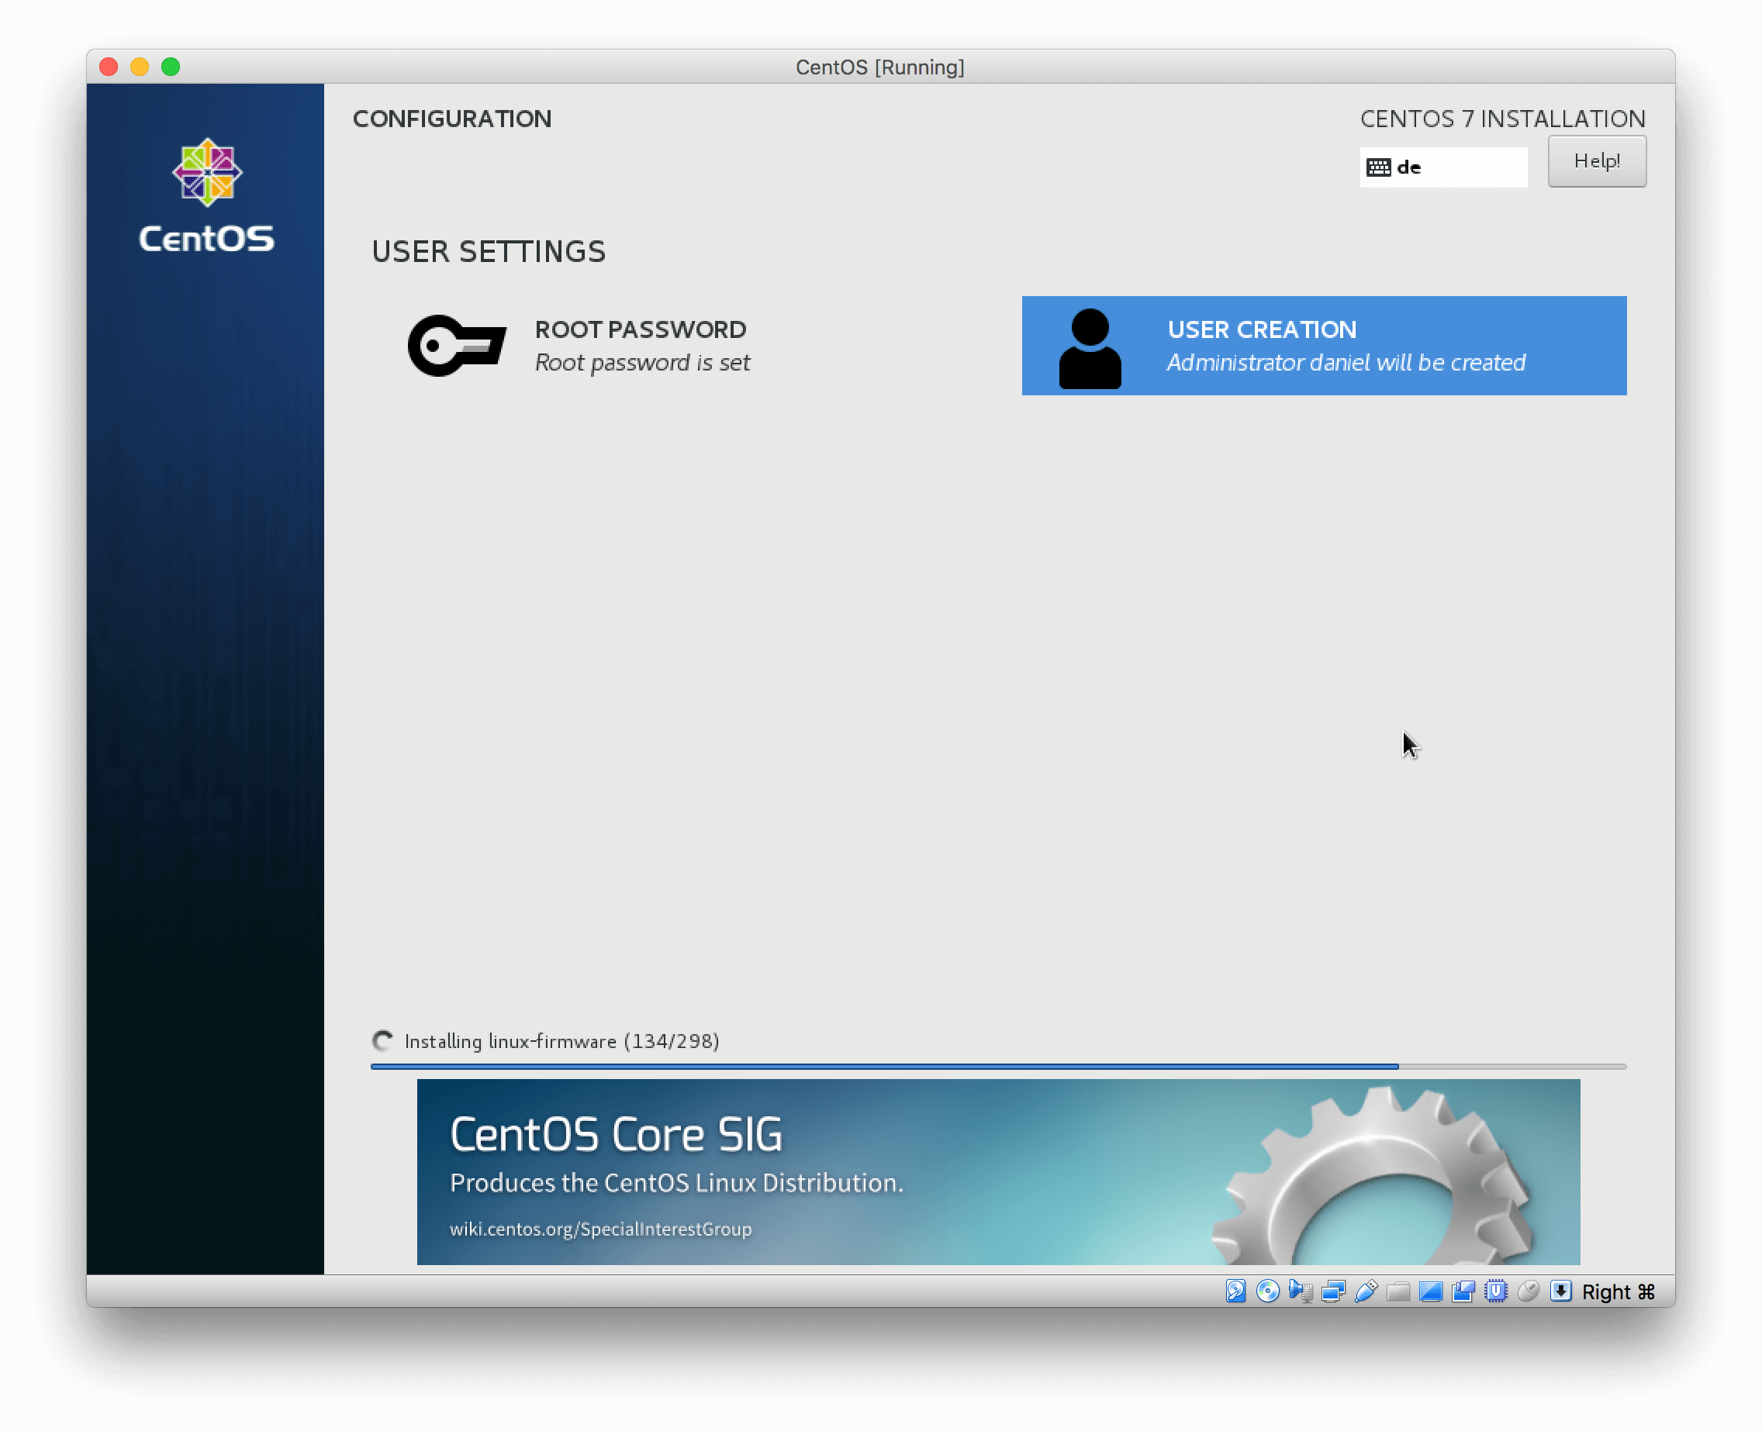Click the installation progress bar

pos(999,1067)
